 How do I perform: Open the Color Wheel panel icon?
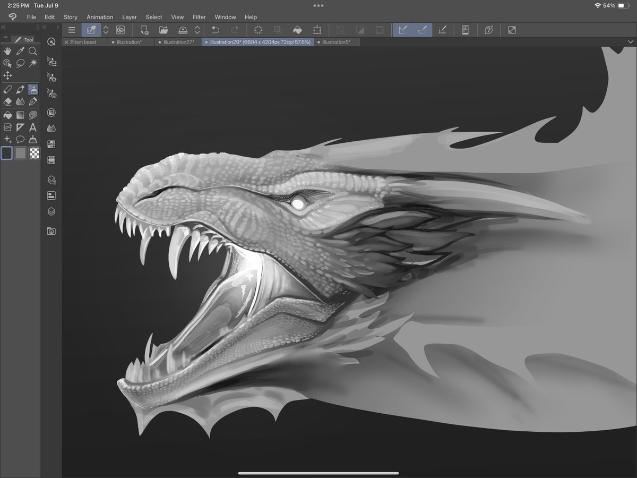(51, 113)
